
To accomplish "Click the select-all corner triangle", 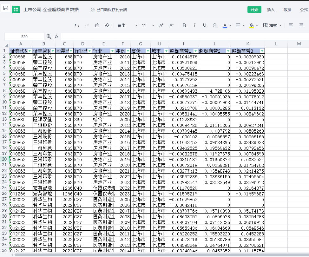I will pos(7,45).
